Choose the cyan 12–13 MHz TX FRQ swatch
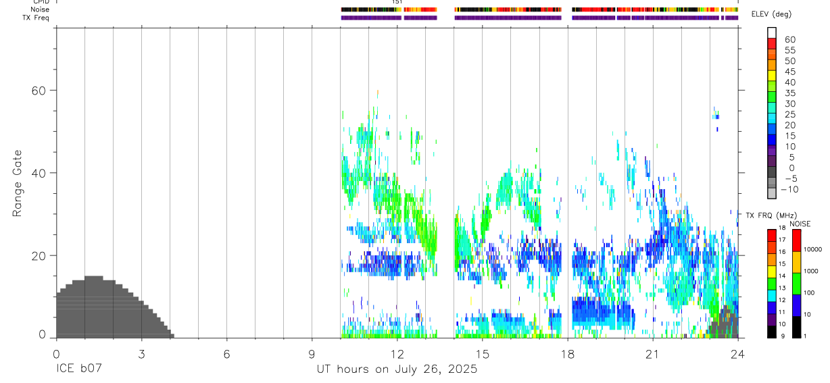The height and width of the screenshot is (383, 830). click(772, 295)
